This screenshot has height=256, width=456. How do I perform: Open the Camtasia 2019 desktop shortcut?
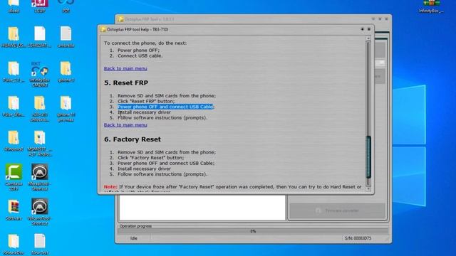pyautogui.click(x=14, y=177)
